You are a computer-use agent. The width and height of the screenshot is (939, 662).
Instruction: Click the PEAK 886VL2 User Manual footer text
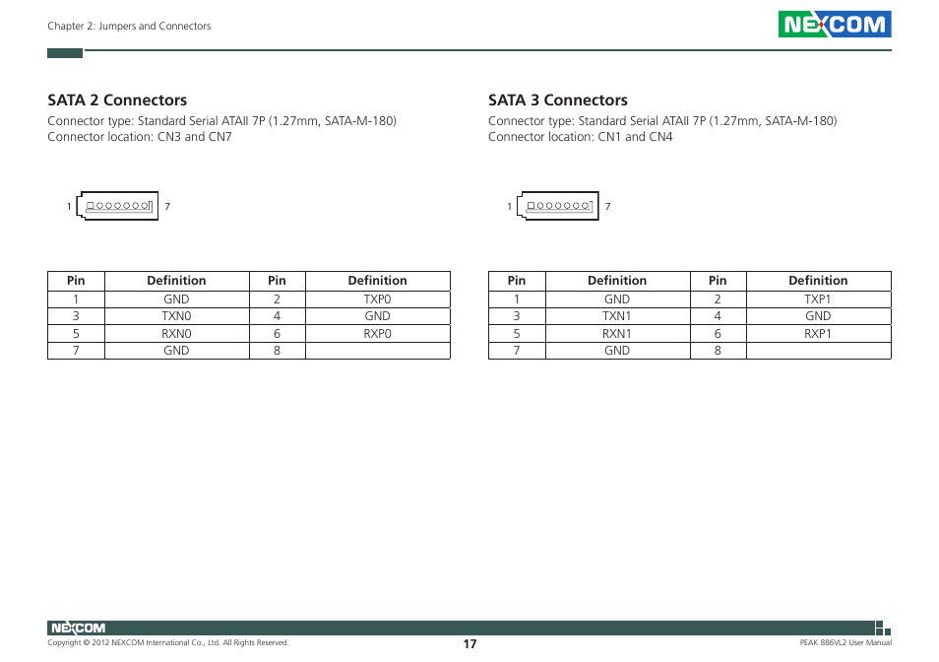pos(845,642)
